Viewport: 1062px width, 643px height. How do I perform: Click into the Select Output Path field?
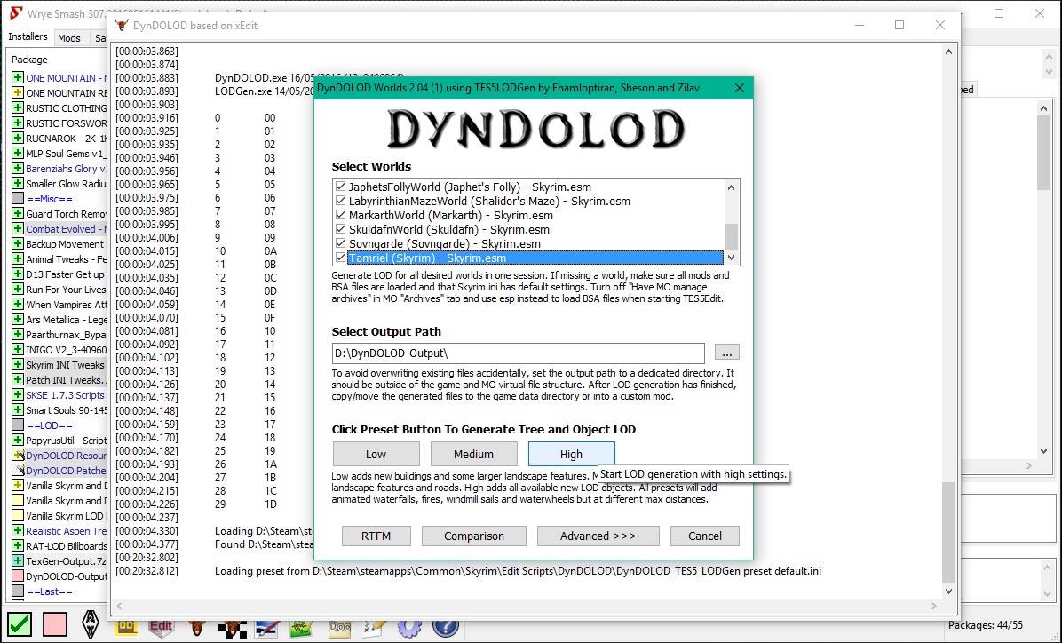click(519, 353)
